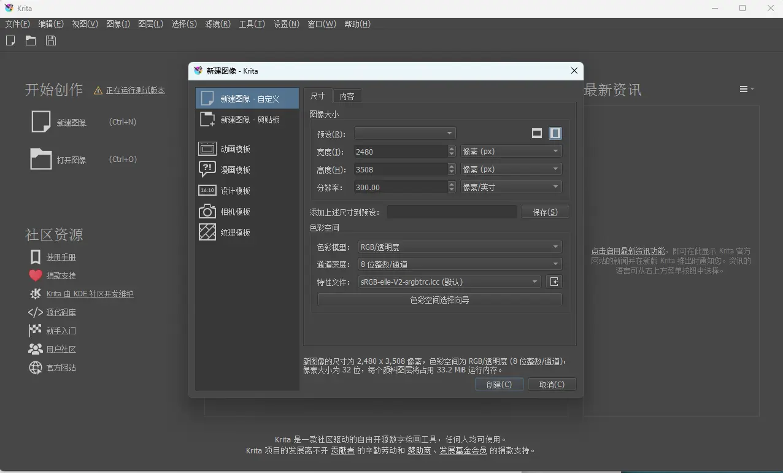
Task: Click the 点击启用最新资讯功能 link
Action: pos(628,251)
